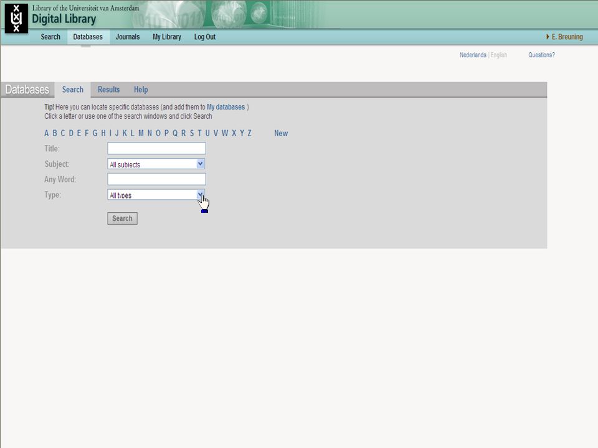The image size is (598, 448).
Task: Browse databases starting with letter N
Action: 149,133
